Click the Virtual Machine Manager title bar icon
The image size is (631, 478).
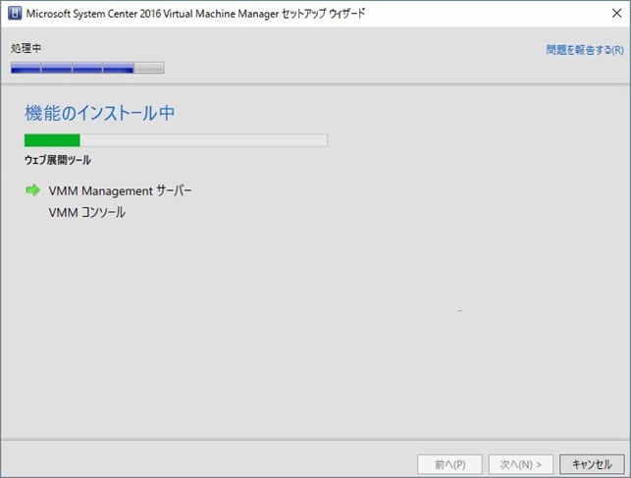click(14, 14)
